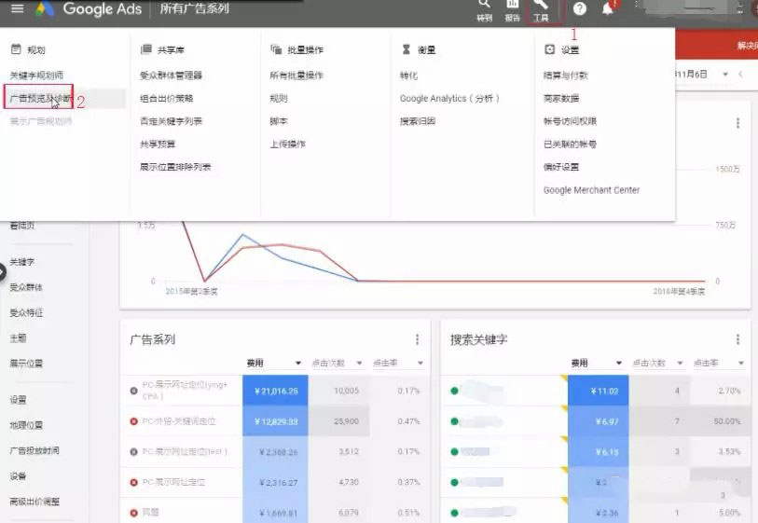This screenshot has height=523, width=758.
Task: Click green status dot of ¥11.02 keyword
Action: click(x=454, y=391)
